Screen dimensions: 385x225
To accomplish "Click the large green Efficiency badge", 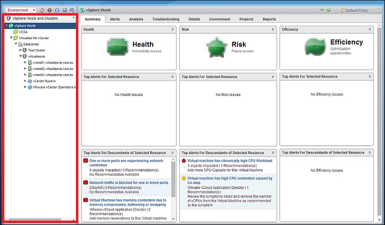I will click(315, 47).
